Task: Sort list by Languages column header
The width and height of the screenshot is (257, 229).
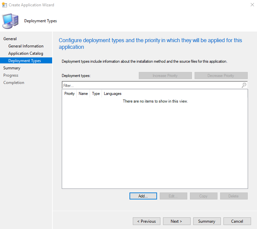Action: coord(113,94)
